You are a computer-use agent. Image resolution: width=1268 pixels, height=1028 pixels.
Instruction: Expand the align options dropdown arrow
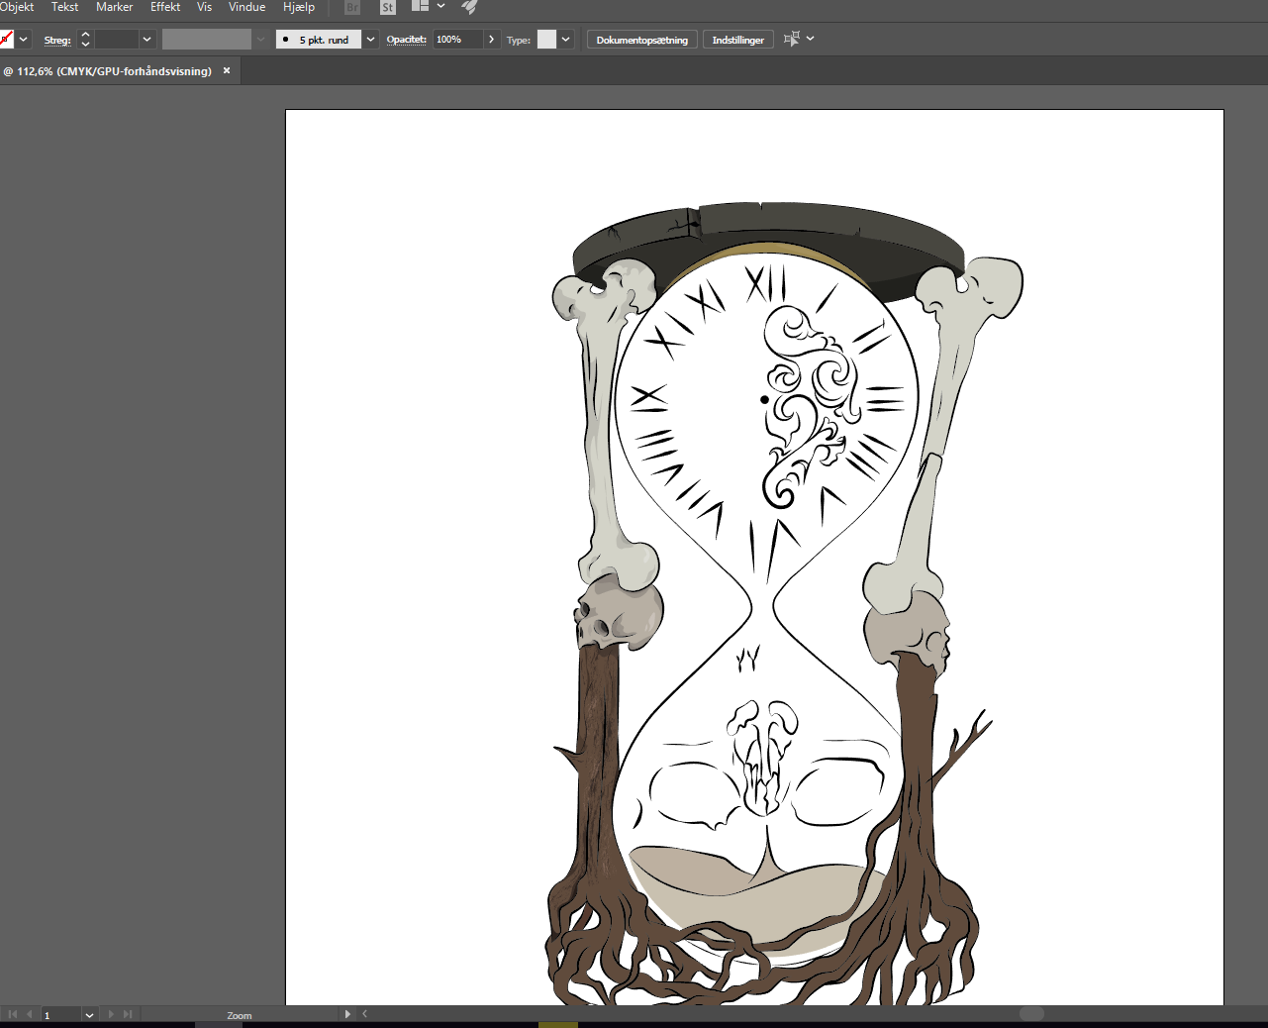tap(811, 39)
